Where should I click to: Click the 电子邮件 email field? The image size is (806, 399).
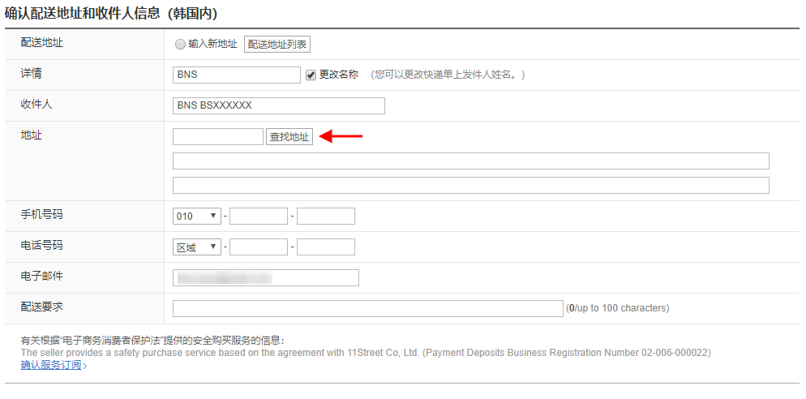266,278
